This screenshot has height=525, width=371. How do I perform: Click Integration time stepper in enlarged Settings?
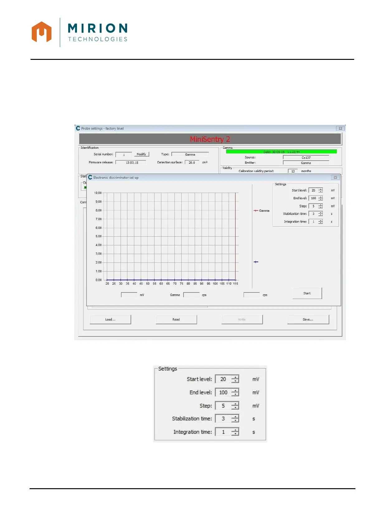click(235, 432)
